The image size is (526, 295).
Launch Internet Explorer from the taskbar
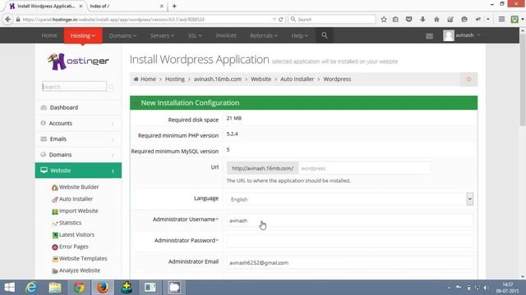[x=31, y=288]
